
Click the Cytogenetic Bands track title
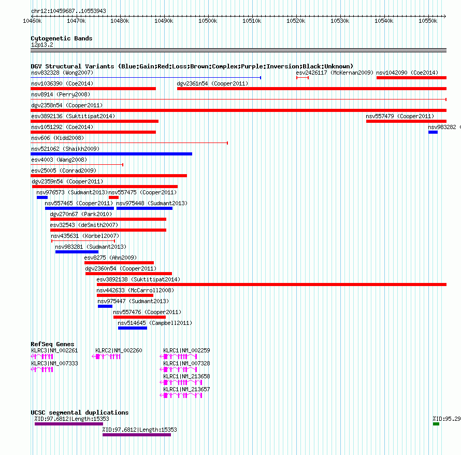click(x=62, y=38)
